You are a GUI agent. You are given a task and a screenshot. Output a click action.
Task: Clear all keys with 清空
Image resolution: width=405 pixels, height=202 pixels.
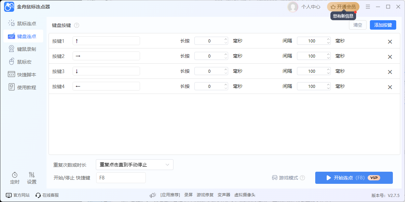click(357, 25)
